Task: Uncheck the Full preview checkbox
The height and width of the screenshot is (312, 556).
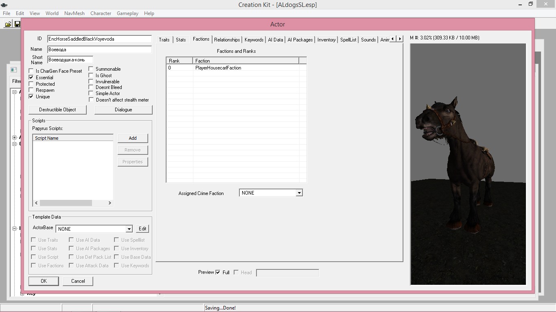Action: pyautogui.click(x=218, y=272)
